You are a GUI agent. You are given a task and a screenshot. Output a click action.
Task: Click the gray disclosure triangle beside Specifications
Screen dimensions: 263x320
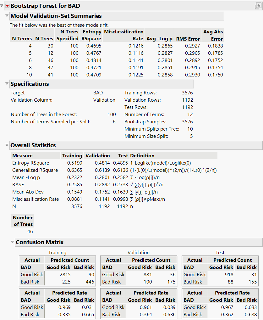coord(7,84)
